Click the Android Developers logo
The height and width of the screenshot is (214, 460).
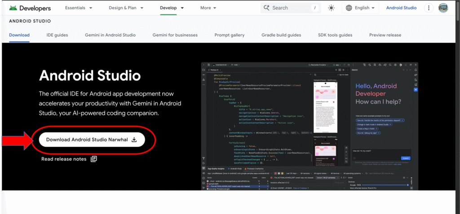[30, 8]
